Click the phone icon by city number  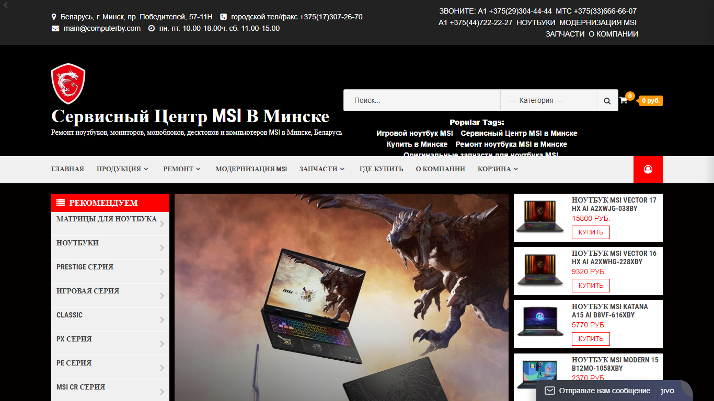(224, 17)
